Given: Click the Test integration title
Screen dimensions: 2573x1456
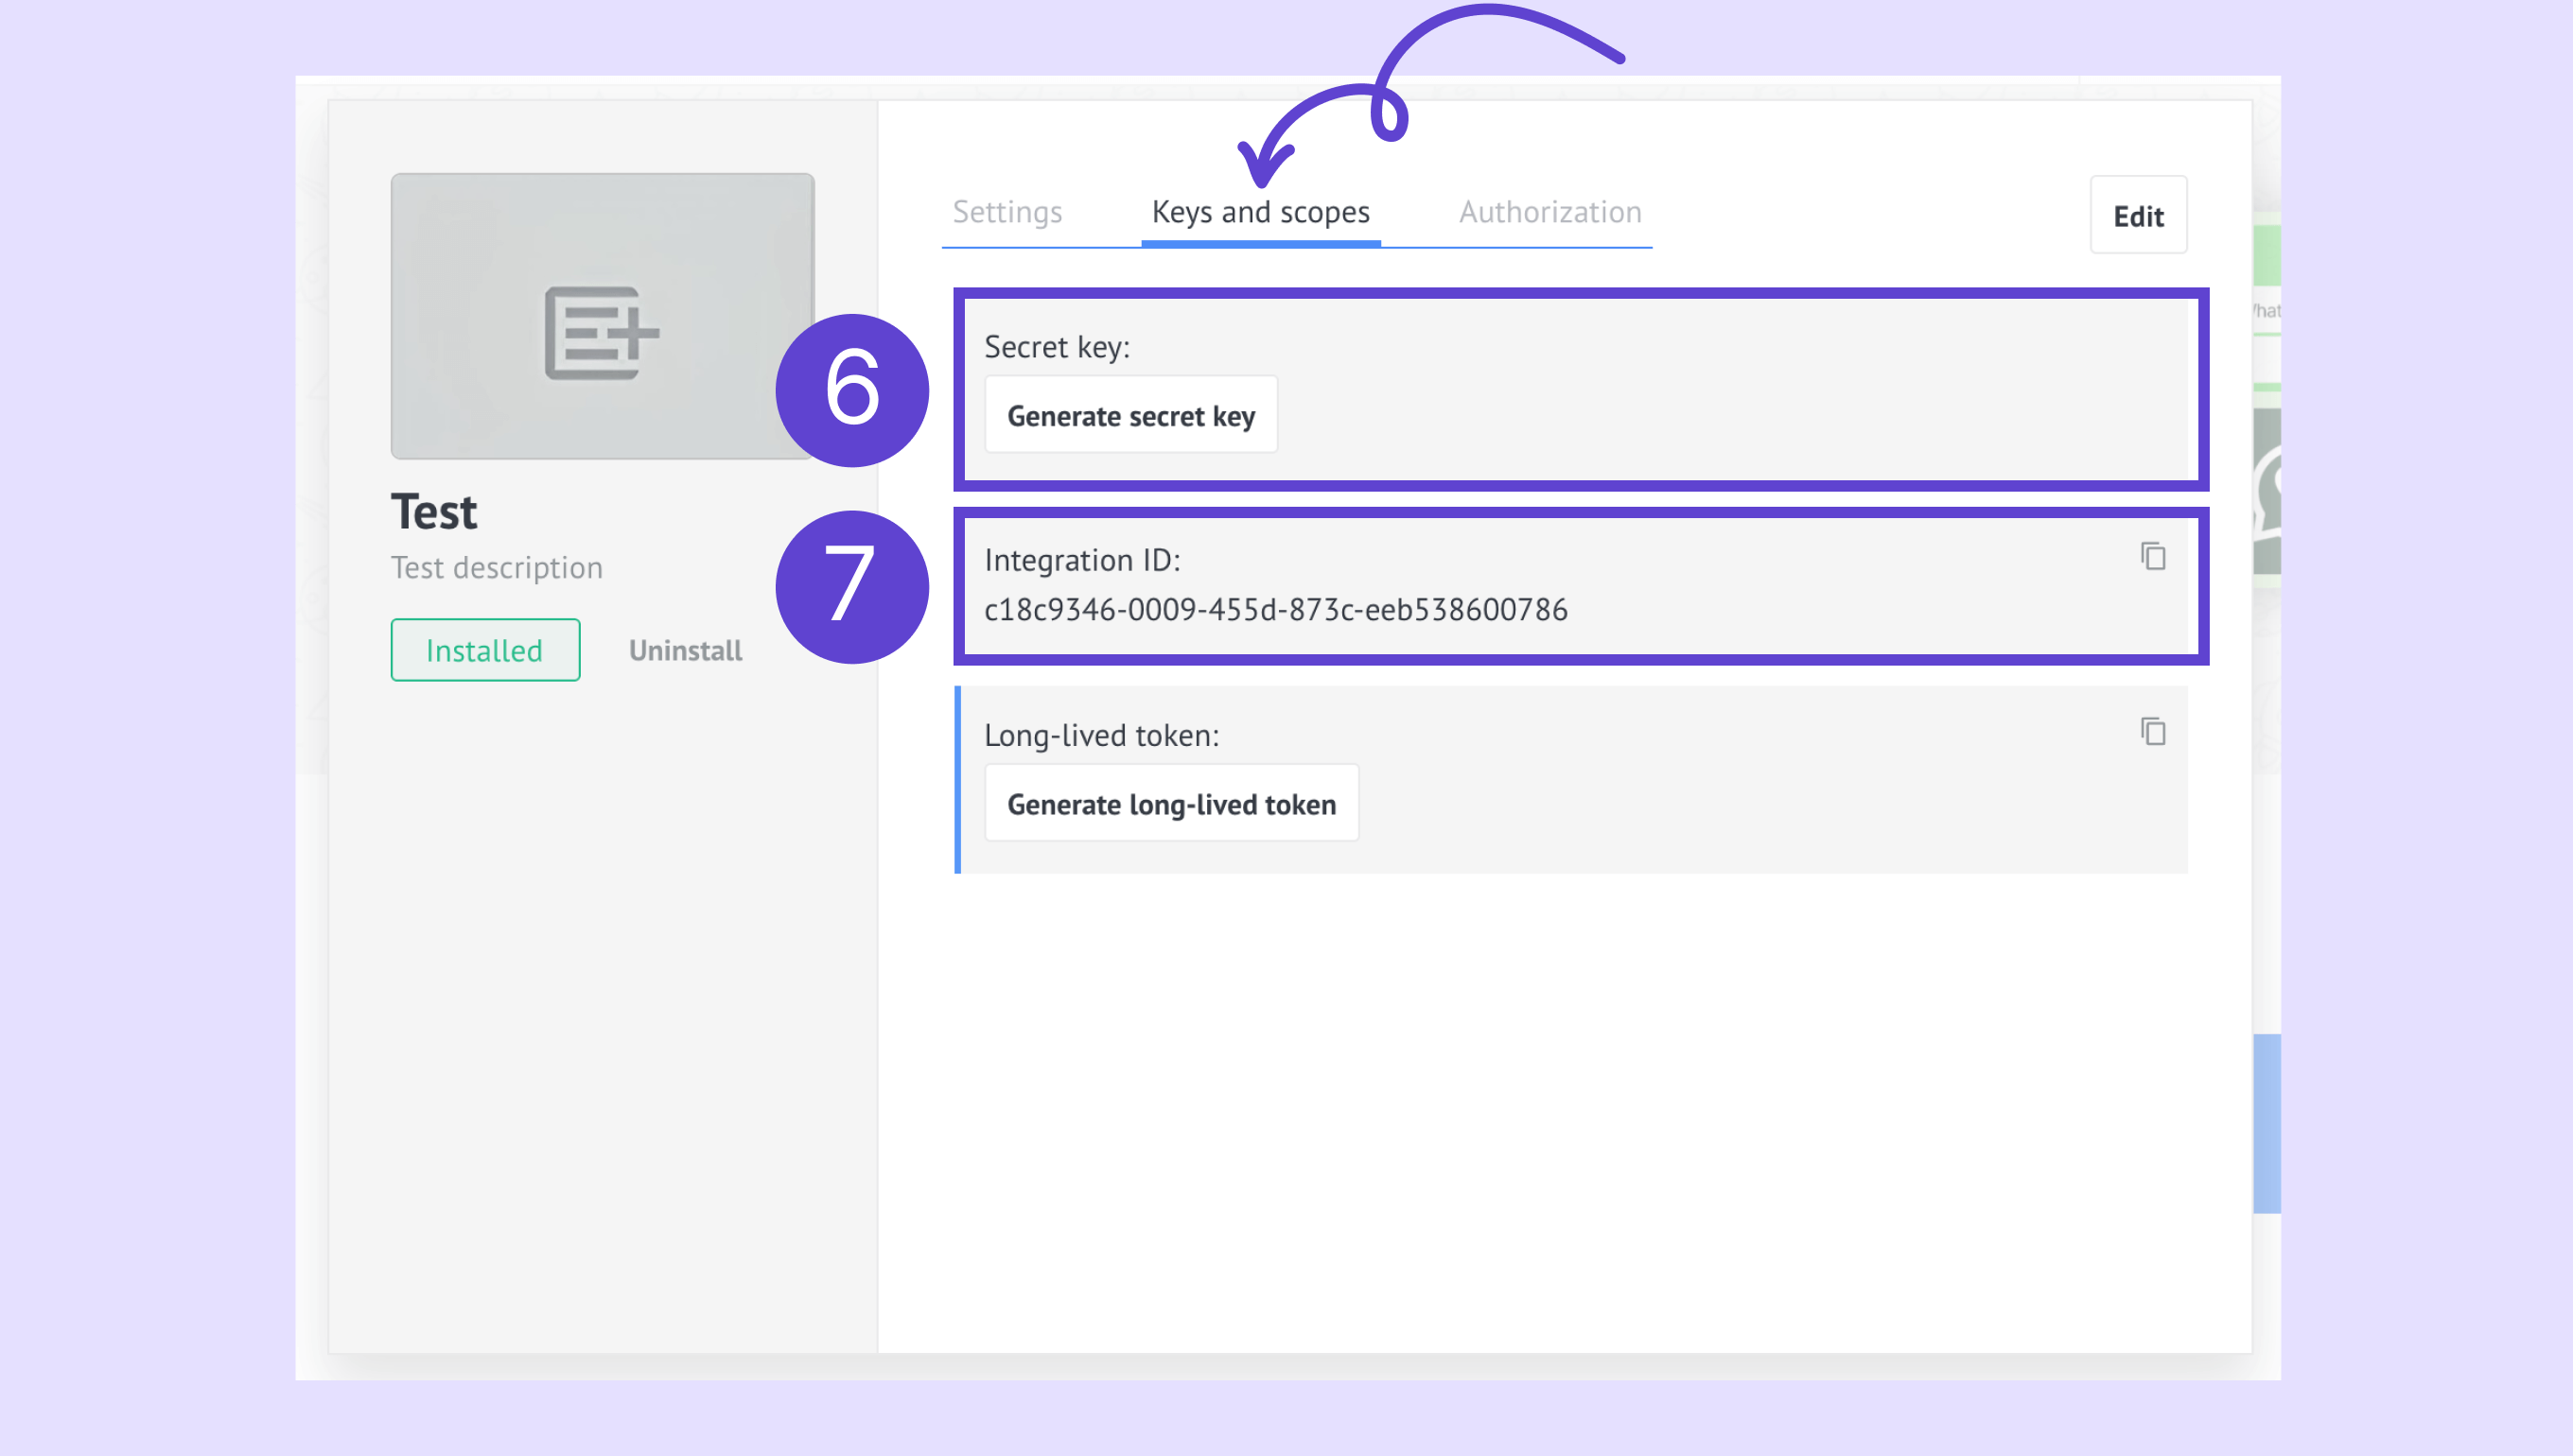Looking at the screenshot, I should click(x=434, y=512).
